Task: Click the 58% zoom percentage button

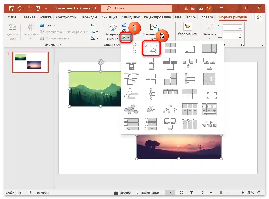Action: [251, 193]
